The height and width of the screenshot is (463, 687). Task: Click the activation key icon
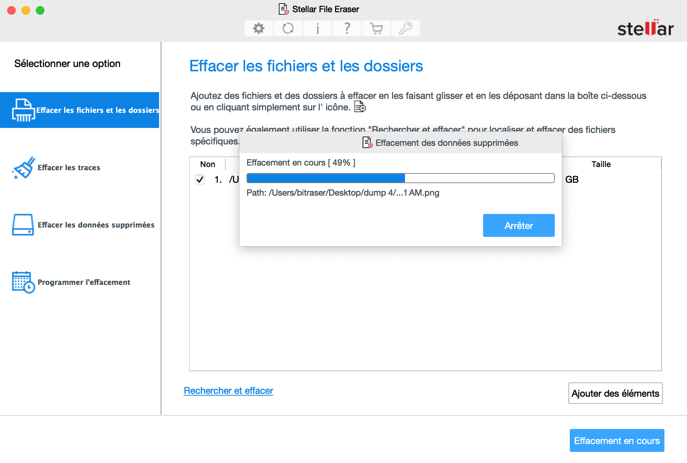(406, 28)
